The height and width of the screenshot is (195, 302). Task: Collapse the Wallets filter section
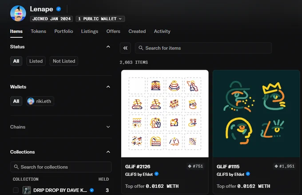(x=108, y=87)
